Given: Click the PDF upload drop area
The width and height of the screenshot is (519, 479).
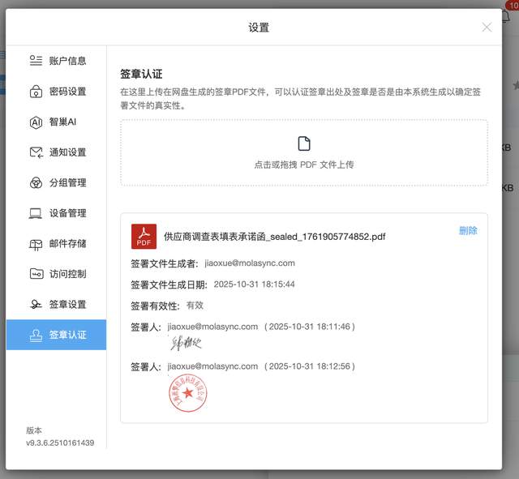Looking at the screenshot, I should tap(304, 153).
